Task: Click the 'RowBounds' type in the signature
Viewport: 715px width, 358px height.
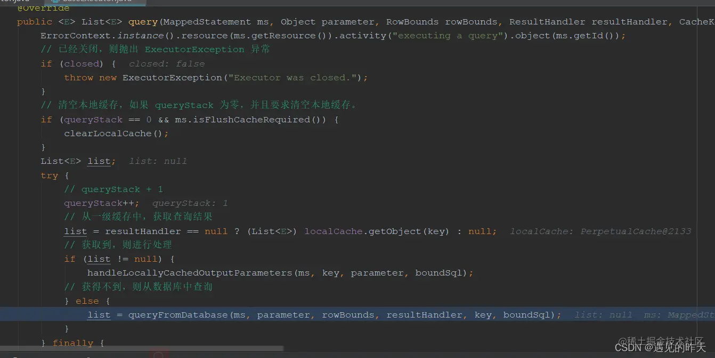Action: [x=412, y=22]
